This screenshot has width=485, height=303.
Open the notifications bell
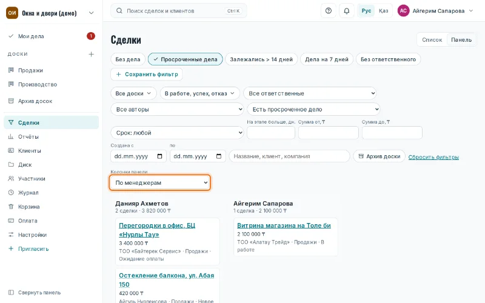[x=347, y=11]
